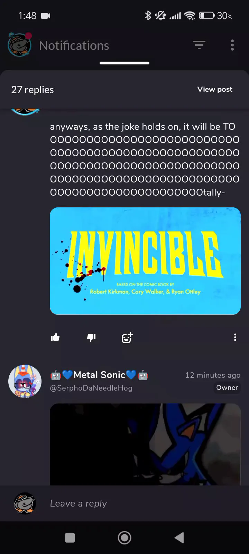Open the Sonic image in Metal Sonic's reply

point(145,444)
